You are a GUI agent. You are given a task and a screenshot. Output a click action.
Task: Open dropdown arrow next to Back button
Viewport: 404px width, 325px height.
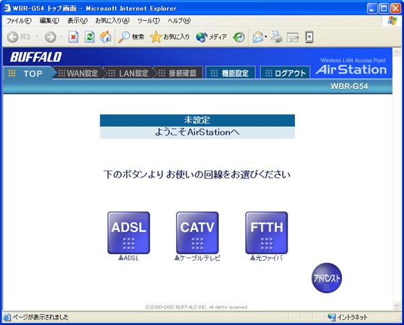[37, 37]
